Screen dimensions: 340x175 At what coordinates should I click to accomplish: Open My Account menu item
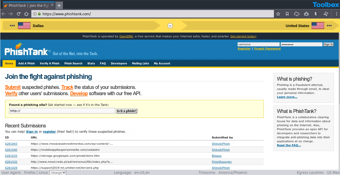pos(162,63)
